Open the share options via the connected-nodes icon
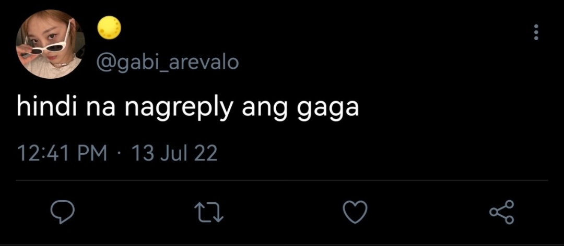Screen dimensions: 564x246 (x=502, y=212)
